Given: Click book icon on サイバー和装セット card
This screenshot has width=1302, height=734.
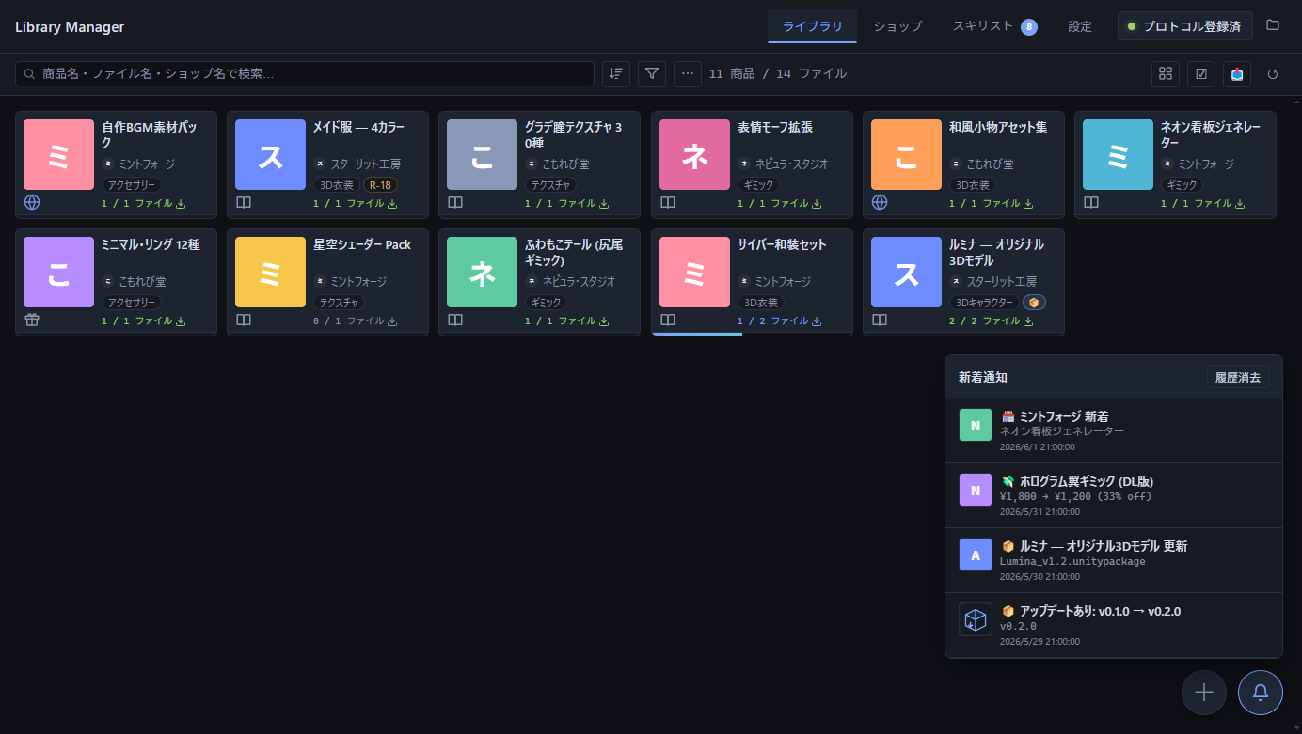Looking at the screenshot, I should tap(668, 320).
